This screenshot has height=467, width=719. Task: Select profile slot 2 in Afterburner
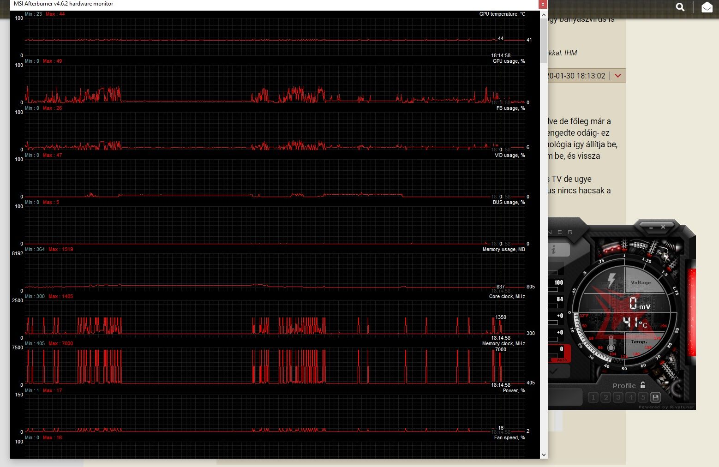(606, 397)
